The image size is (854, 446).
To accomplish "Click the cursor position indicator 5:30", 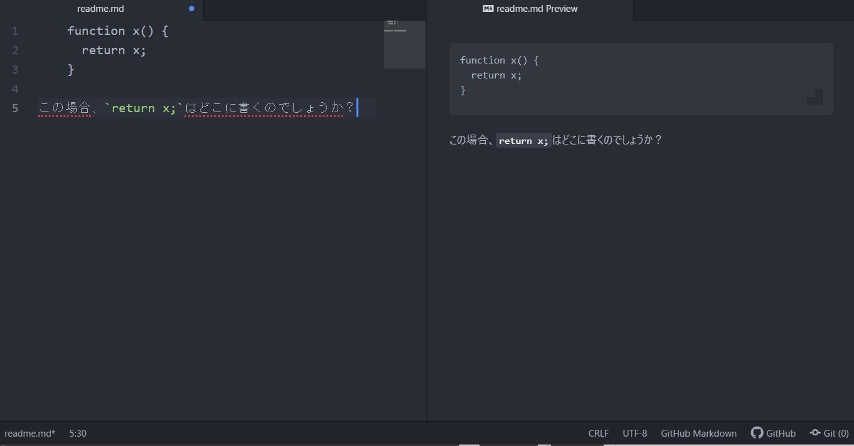I will 77,433.
